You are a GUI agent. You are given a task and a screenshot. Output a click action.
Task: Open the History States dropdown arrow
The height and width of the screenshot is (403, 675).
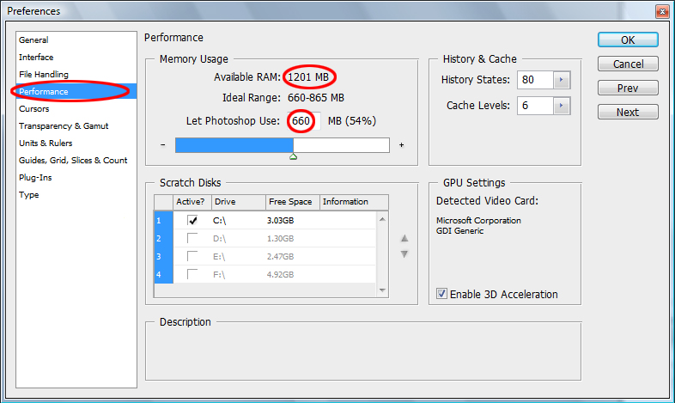562,80
